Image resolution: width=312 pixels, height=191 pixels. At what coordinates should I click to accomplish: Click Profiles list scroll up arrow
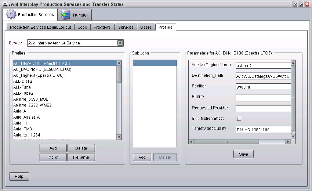119,63
